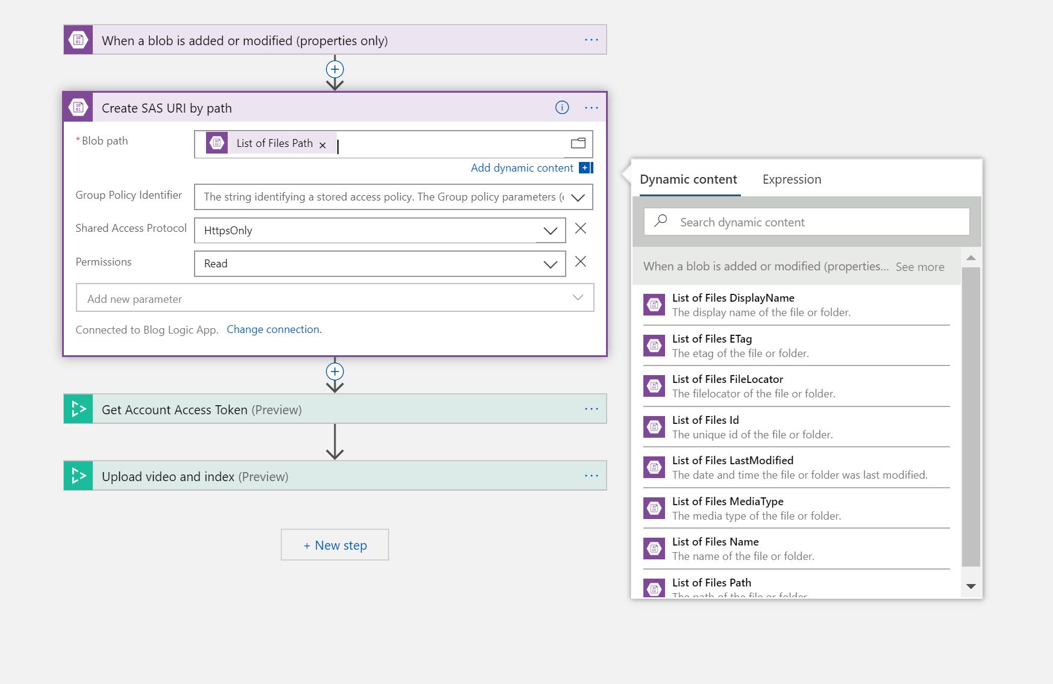
Task: Click icon next to List of Files FileLocator
Action: click(654, 386)
